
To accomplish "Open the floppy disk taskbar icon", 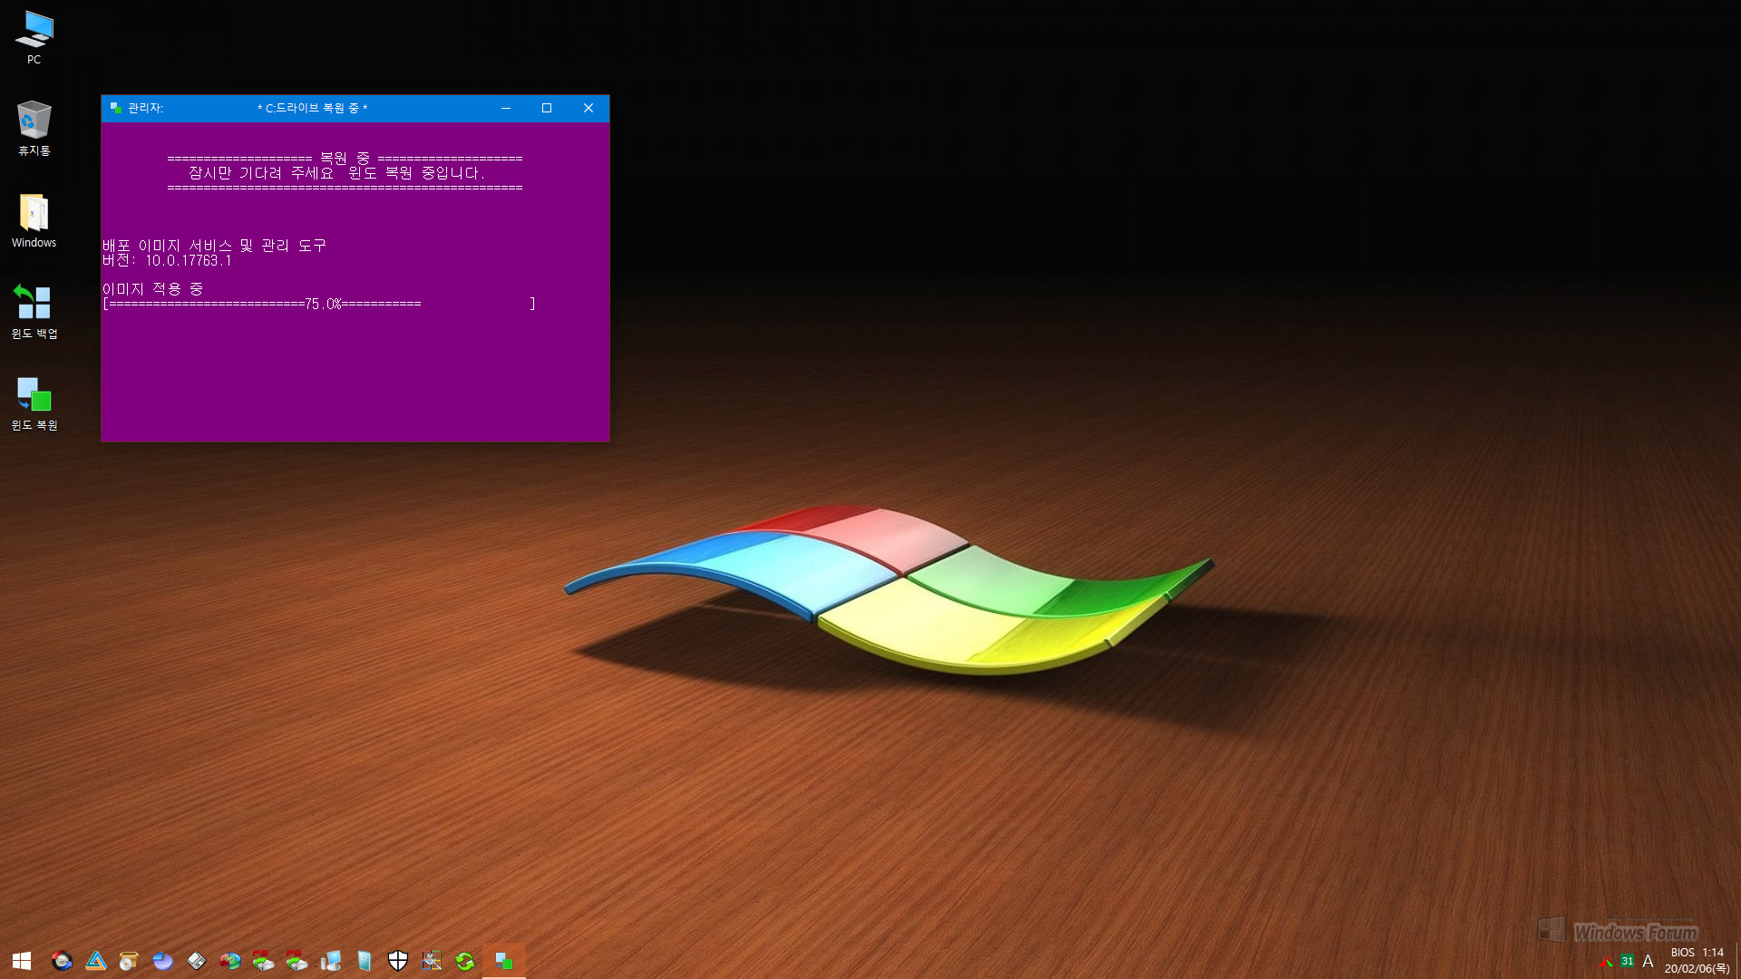I will (x=196, y=961).
